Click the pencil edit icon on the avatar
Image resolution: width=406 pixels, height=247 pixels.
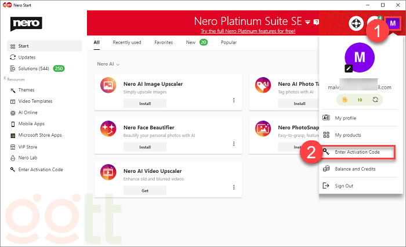(x=349, y=68)
